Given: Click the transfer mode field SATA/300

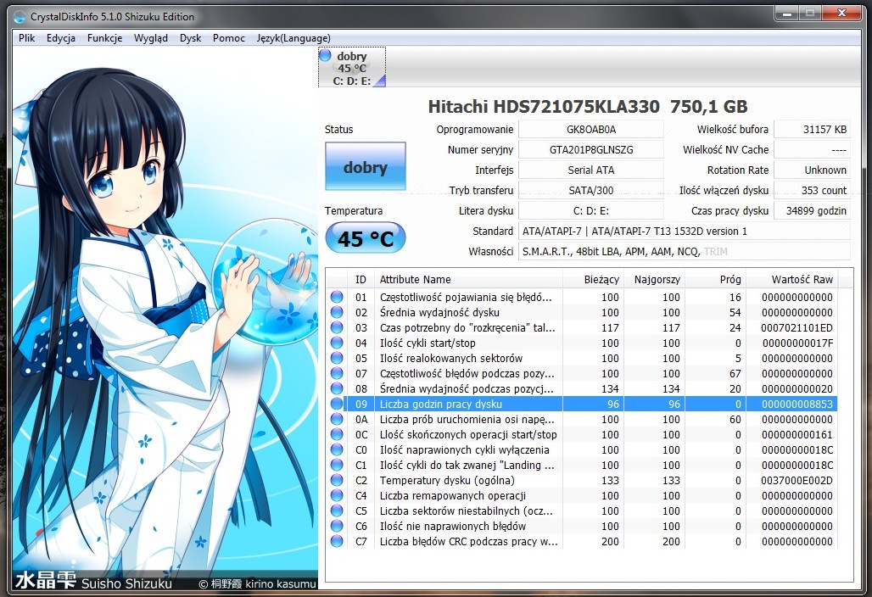Looking at the screenshot, I should (591, 190).
